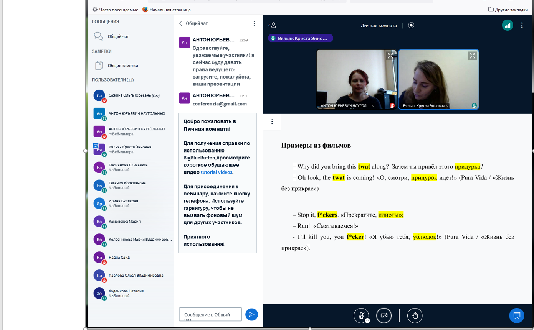Click the recording indicator circle icon
Image resolution: width=534 pixels, height=330 pixels.
(411, 25)
